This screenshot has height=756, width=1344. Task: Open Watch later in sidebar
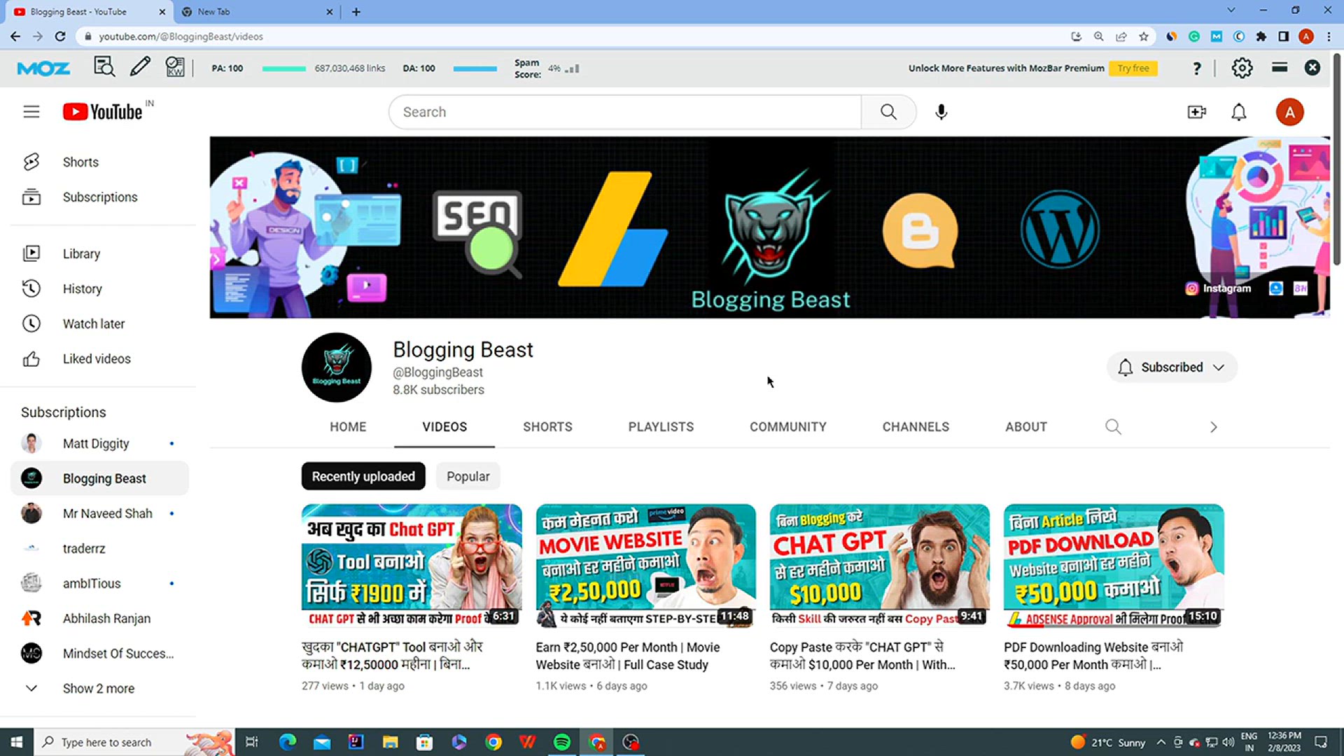98,323
